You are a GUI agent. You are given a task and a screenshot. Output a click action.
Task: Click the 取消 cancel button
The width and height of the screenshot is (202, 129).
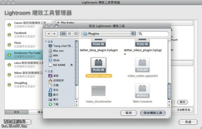[128, 113]
